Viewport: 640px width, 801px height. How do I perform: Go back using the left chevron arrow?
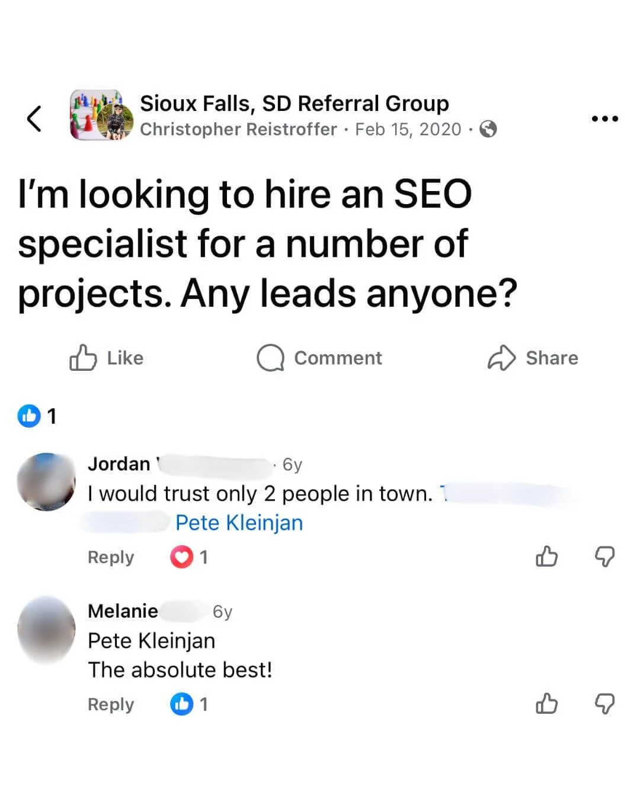pos(34,118)
